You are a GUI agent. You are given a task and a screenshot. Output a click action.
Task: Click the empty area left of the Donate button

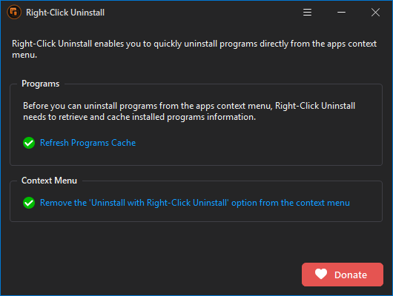(x=151, y=275)
